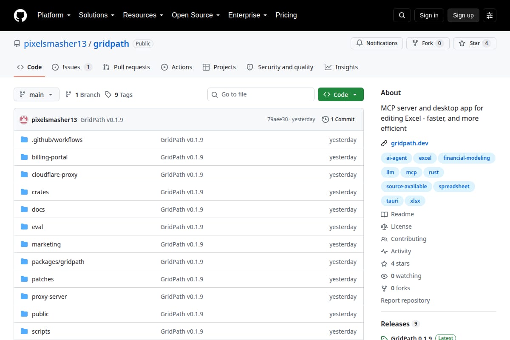Image resolution: width=510 pixels, height=340 pixels.
Task: Click the book icon beside Readme
Action: (x=384, y=214)
